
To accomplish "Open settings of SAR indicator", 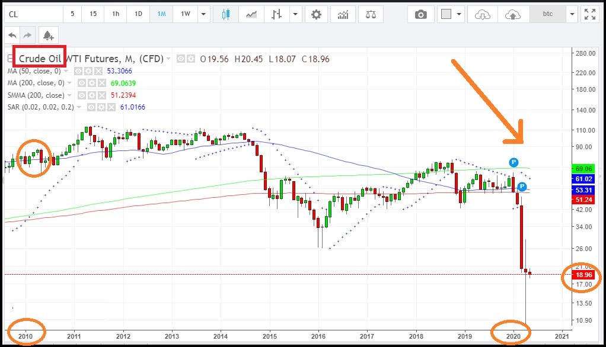I will [x=101, y=107].
